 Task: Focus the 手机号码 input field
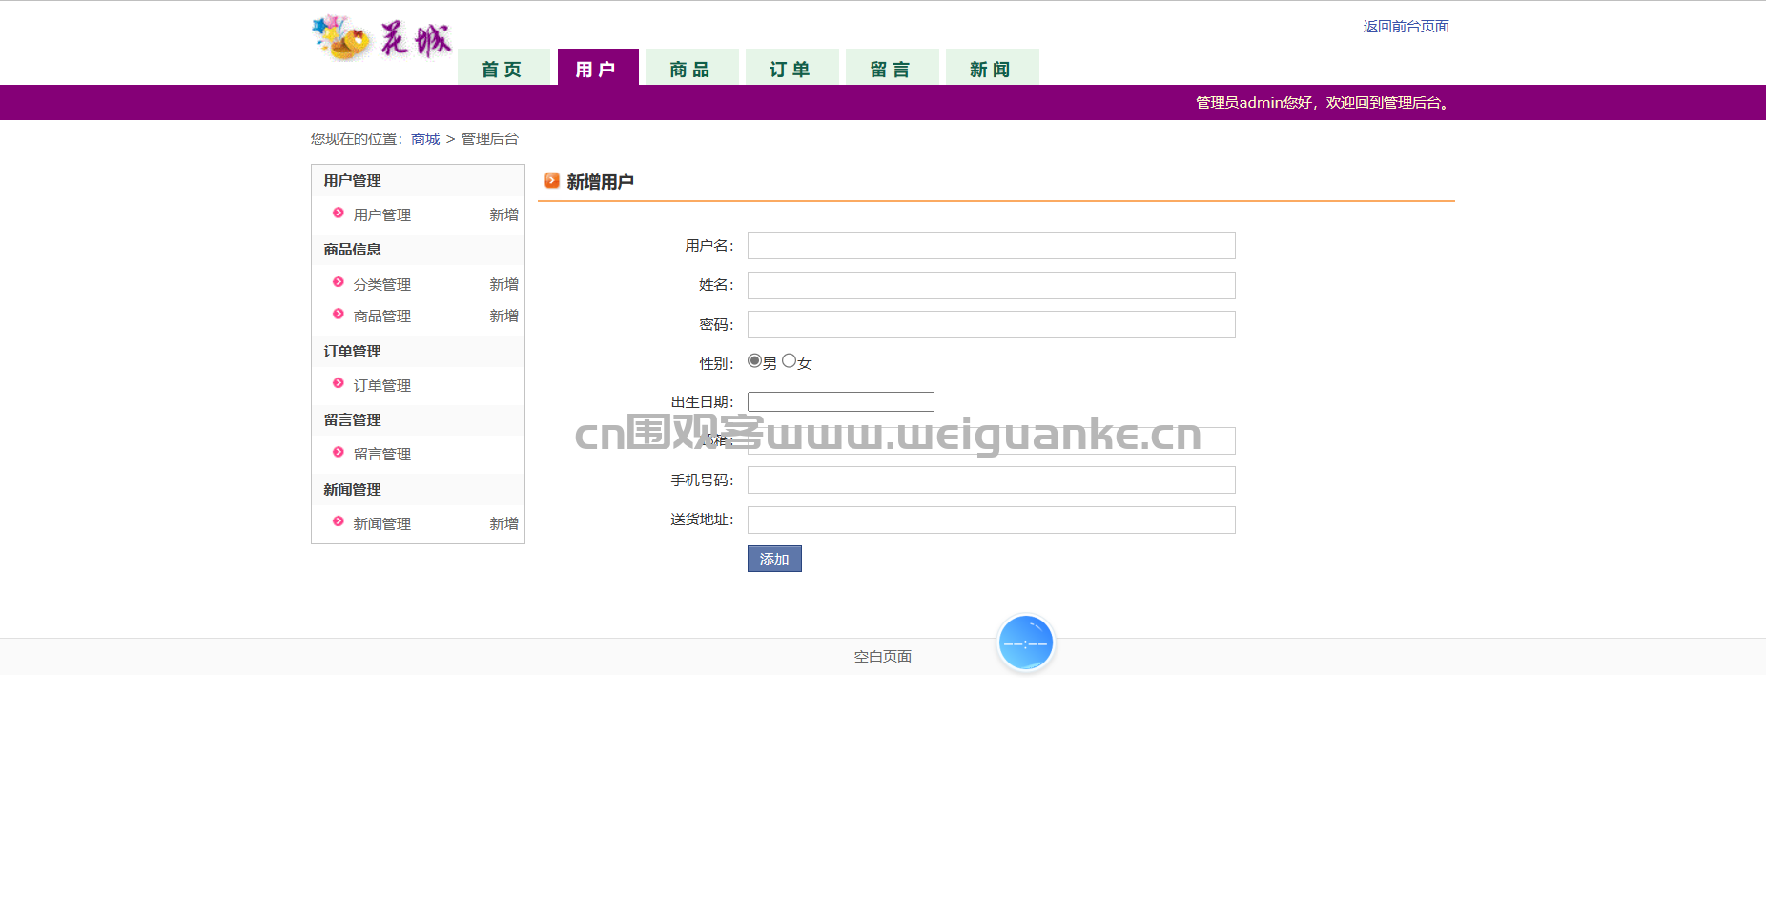pos(991,480)
